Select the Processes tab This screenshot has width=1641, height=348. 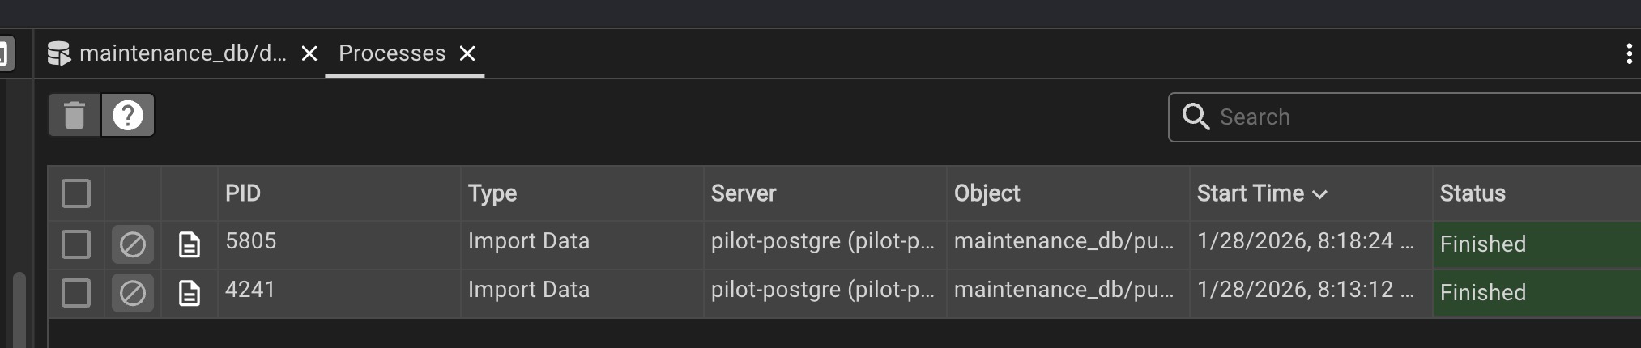(x=392, y=53)
